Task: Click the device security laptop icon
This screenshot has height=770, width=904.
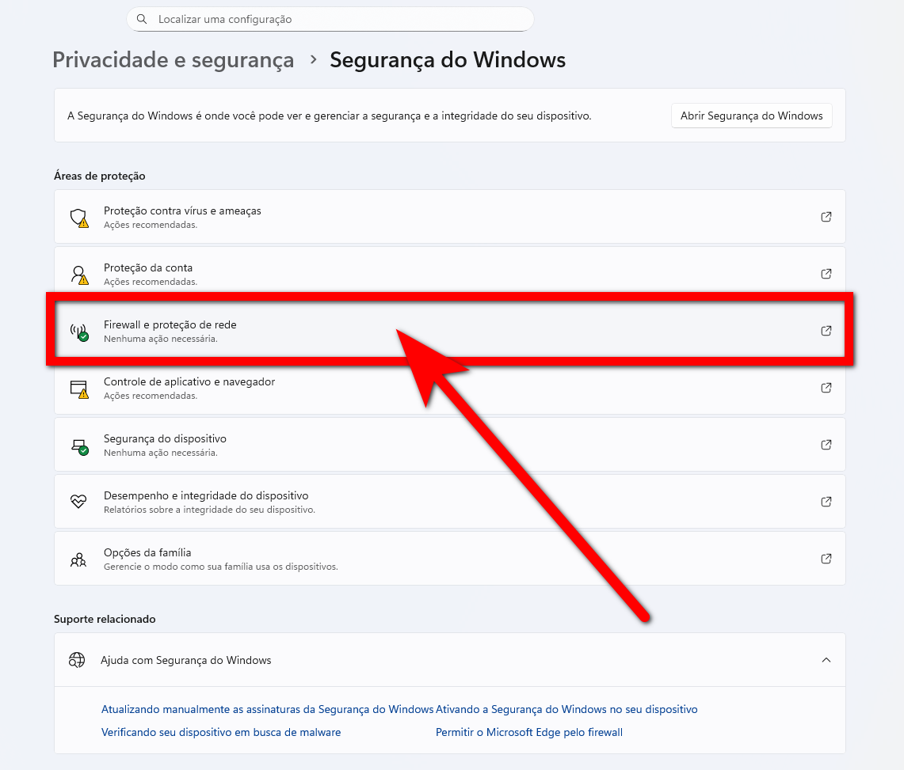Action: point(78,445)
